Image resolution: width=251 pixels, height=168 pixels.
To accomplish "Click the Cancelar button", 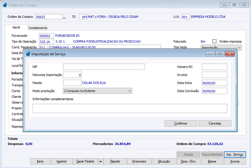I will (215, 123).
